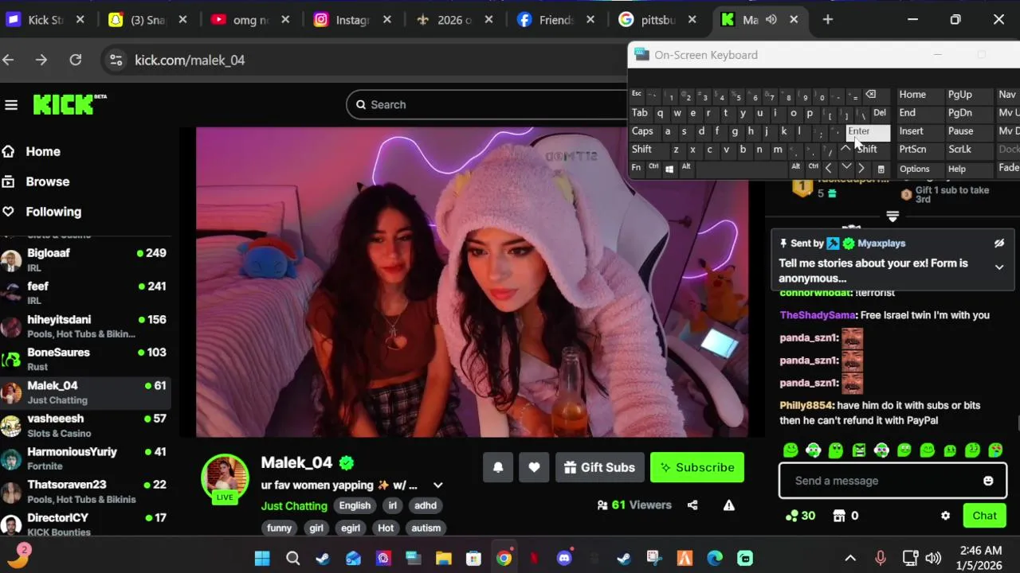Expand the pinned message chevron
Image resolution: width=1020 pixels, height=573 pixels.
(999, 267)
